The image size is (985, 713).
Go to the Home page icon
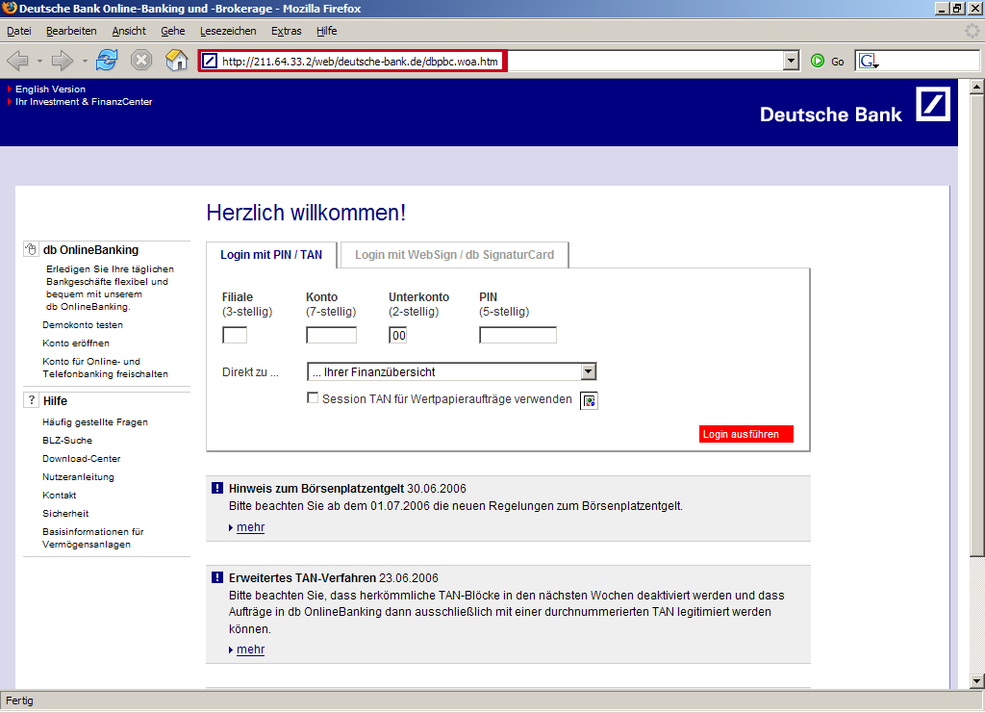(177, 61)
